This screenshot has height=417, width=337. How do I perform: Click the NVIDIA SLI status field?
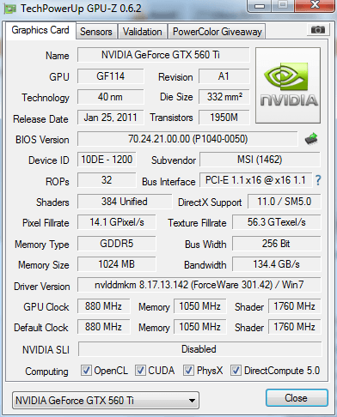[199, 349]
